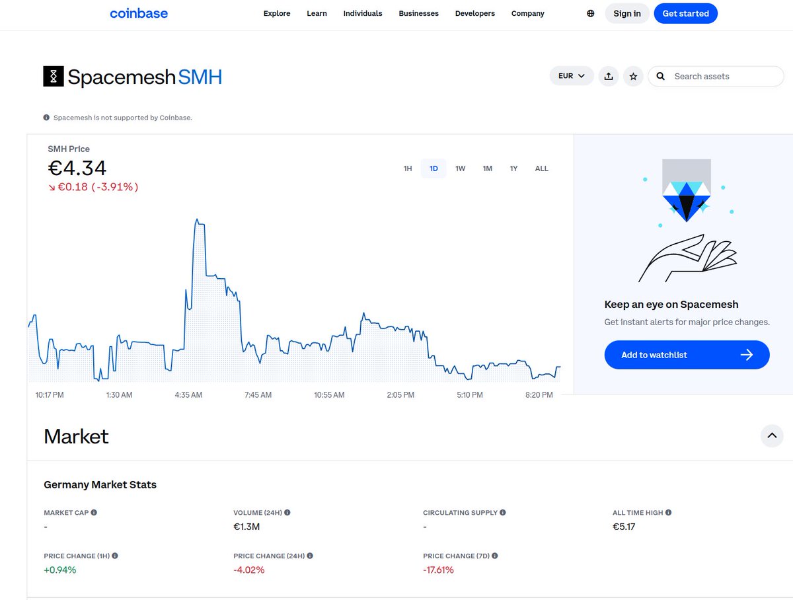Click Add to watchlist button
This screenshot has width=793, height=600.
click(687, 355)
